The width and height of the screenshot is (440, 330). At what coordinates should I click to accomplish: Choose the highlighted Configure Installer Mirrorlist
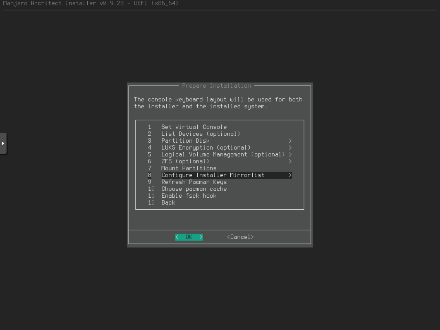coord(213,175)
